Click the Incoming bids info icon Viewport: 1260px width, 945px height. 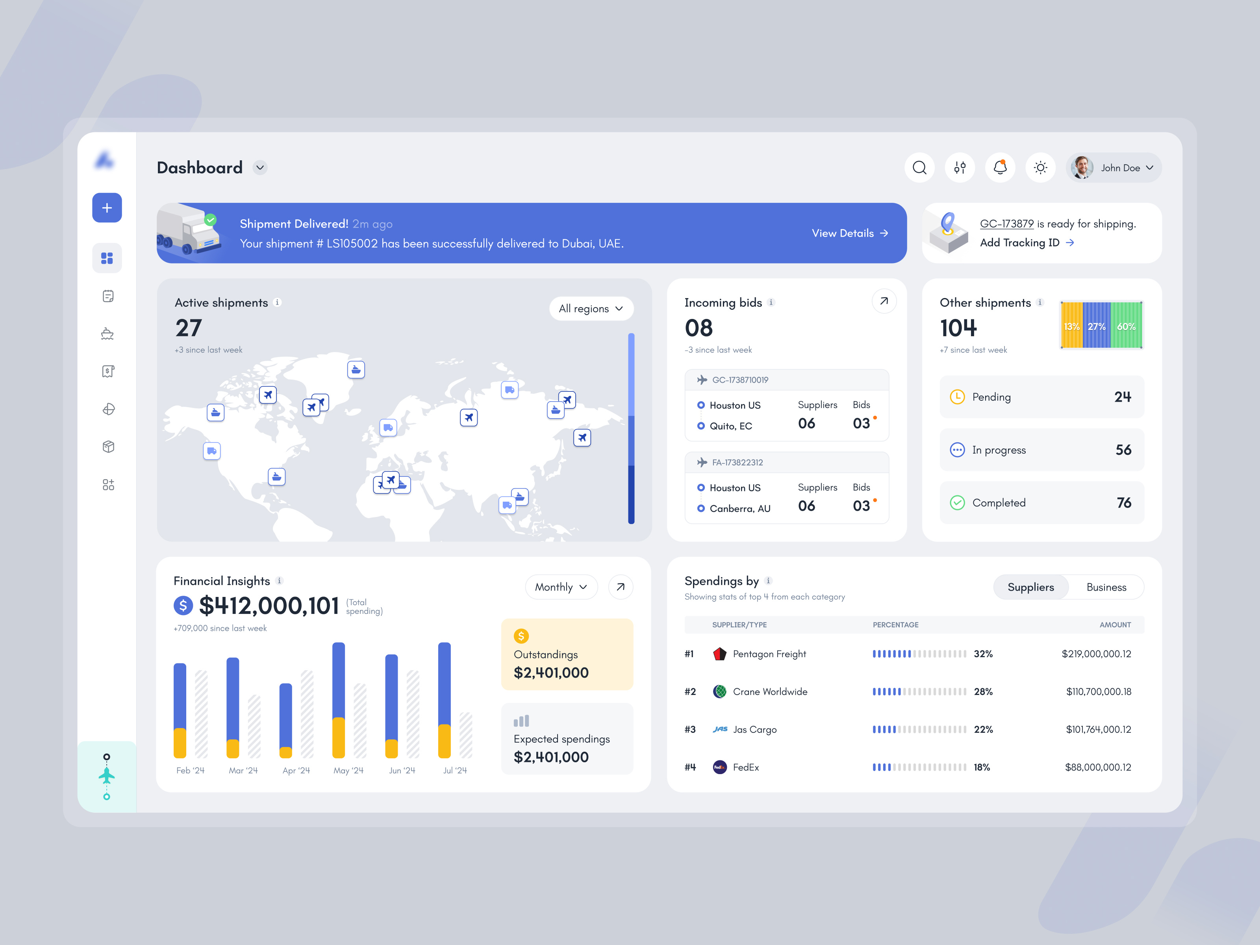click(x=771, y=302)
